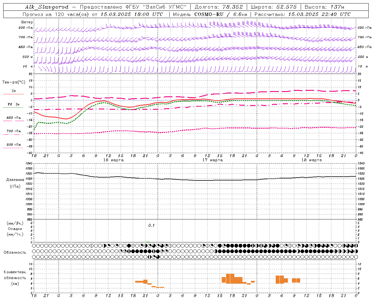Screen dimensions: 373x298
Task: Click the black pressure curve line
Action: 195,180
